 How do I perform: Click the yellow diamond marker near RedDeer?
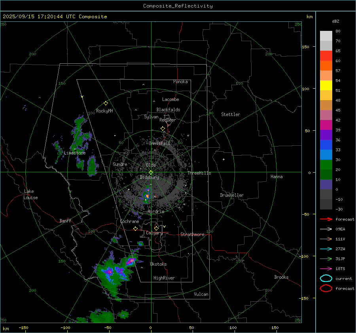[x=163, y=129]
